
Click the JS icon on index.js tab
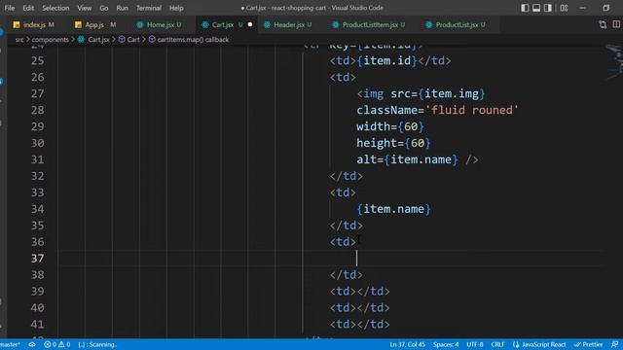17,24
